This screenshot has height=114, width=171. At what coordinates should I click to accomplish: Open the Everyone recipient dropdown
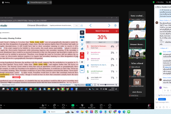tap(162, 99)
